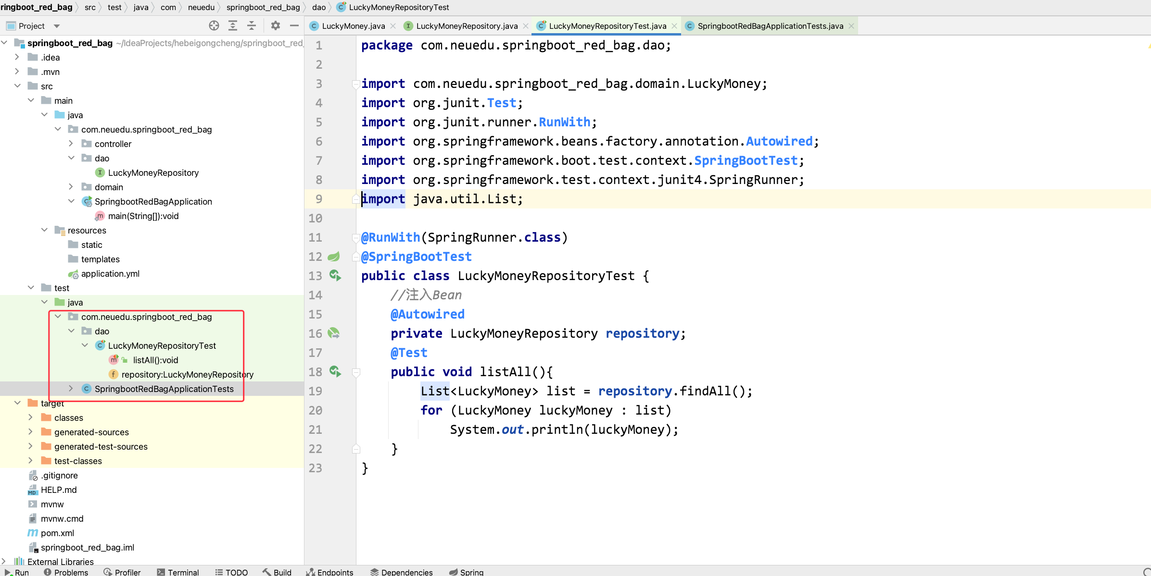Screen dimensions: 1151x576
Task: Open the Terminal tool window
Action: point(178,572)
